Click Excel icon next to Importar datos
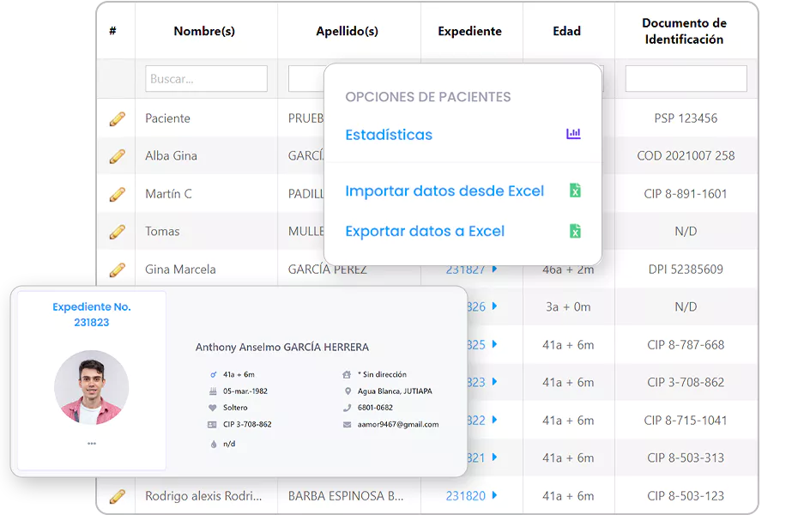The height and width of the screenshot is (515, 792). (575, 191)
